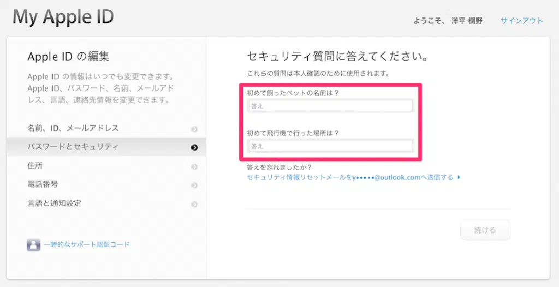Sign out via the サインアウト link
This screenshot has height=287, width=559.
pos(522,21)
